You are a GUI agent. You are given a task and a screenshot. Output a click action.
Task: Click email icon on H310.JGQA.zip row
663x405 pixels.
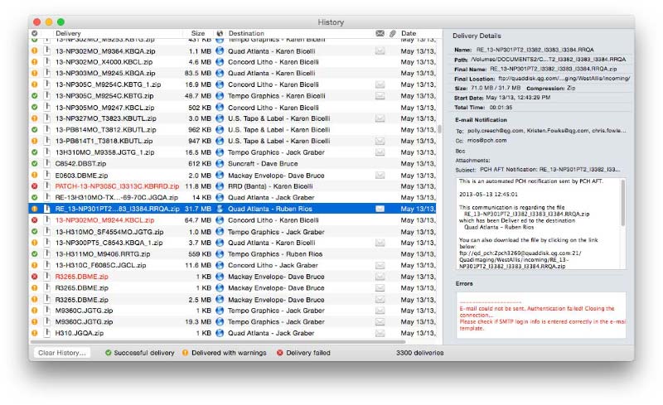click(x=380, y=333)
